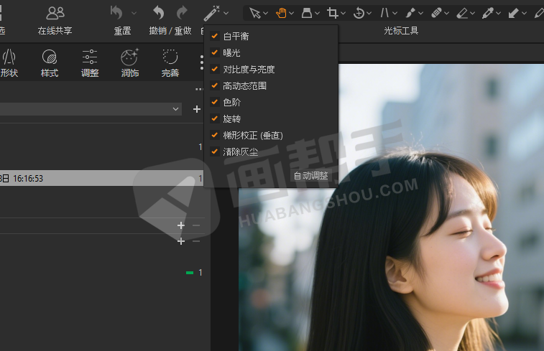
Task: Open the 形状 shape tool tab
Action: (9, 63)
